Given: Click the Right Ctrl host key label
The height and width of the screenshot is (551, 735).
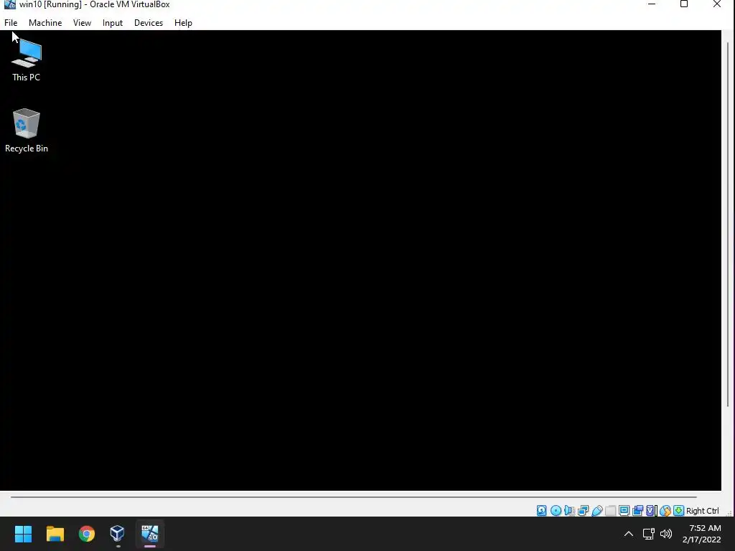Looking at the screenshot, I should [x=702, y=511].
